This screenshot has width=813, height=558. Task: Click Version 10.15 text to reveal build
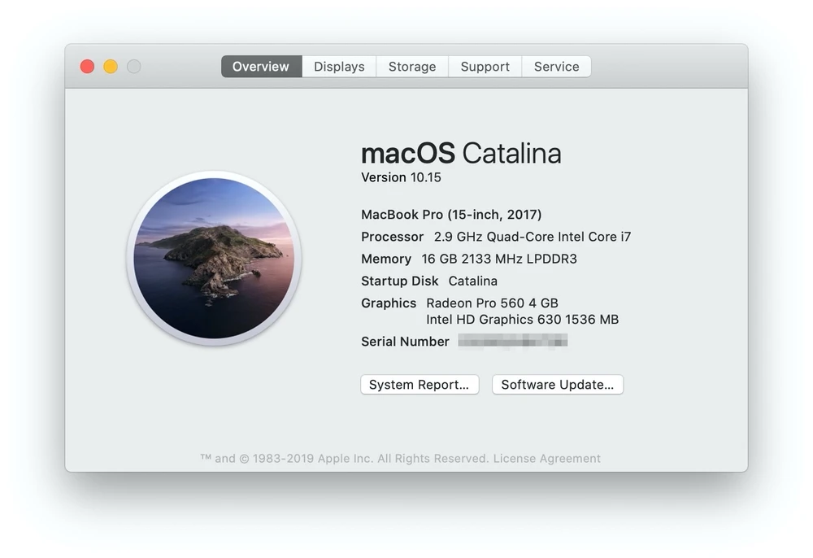[401, 177]
